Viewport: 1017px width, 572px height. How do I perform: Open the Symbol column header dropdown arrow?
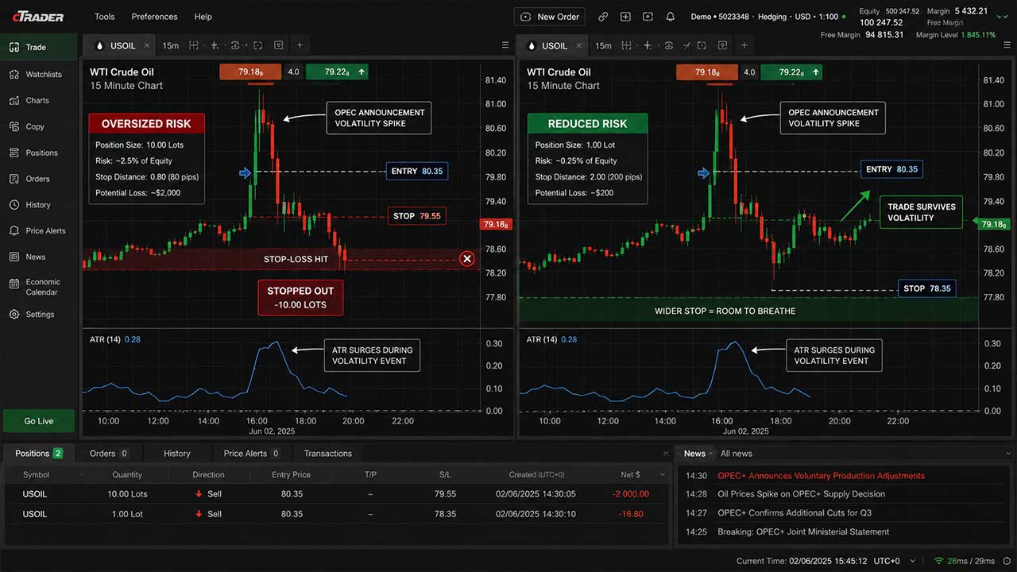tap(80, 475)
